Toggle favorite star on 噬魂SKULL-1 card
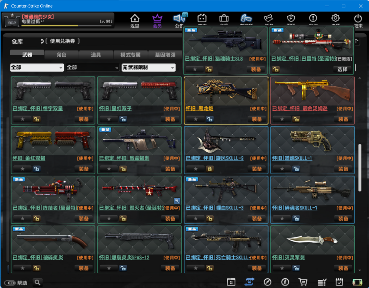The width and height of the screenshot is (369, 288). [282, 169]
